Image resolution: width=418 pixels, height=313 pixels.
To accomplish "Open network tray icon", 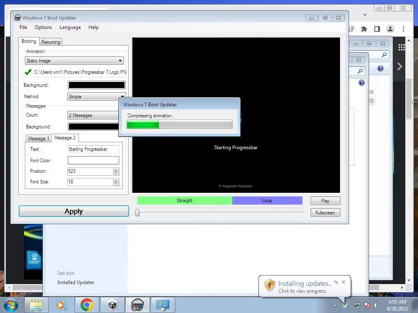I will click(x=357, y=305).
